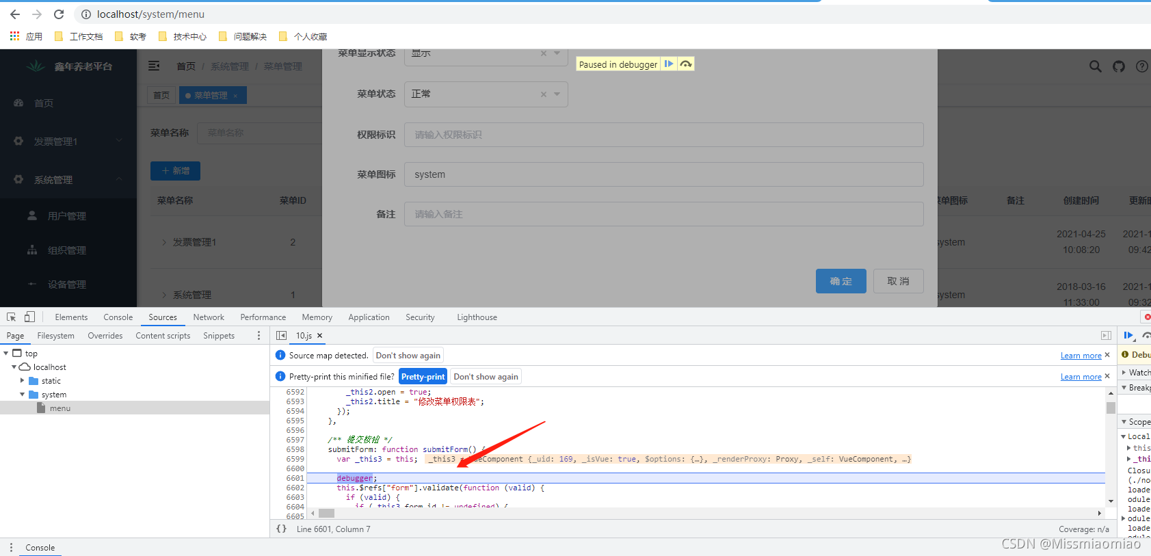Open 用户管理 in sidebar
This screenshot has height=556, width=1151.
click(x=68, y=216)
